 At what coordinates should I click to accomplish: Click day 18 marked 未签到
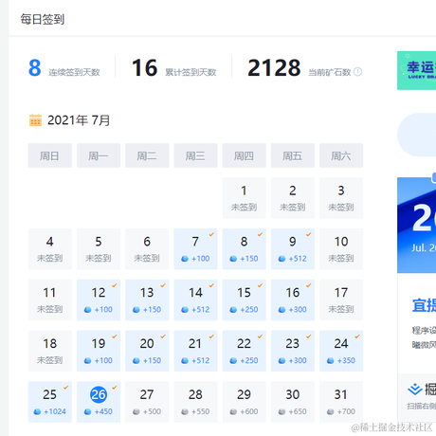pyautogui.click(x=50, y=351)
